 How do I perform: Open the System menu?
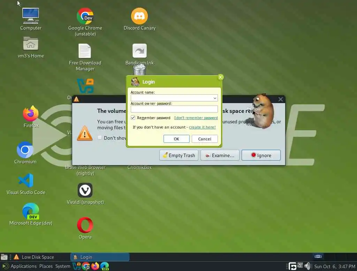coord(63,266)
